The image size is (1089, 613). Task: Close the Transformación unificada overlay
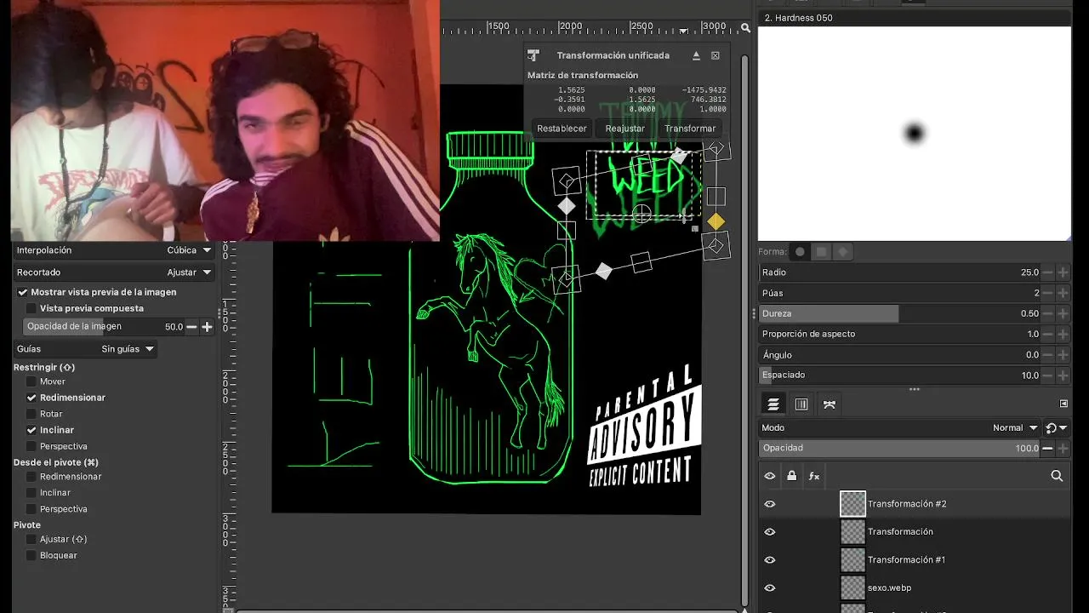tap(716, 55)
